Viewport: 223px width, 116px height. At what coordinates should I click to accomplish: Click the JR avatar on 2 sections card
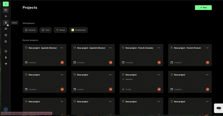[x=62, y=89]
